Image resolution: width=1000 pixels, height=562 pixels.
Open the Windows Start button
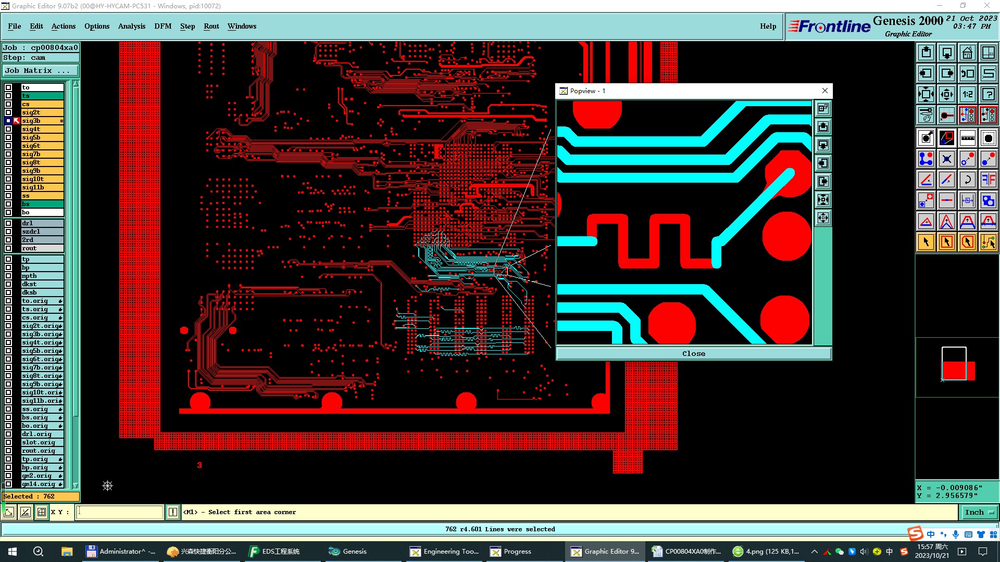pos(12,552)
